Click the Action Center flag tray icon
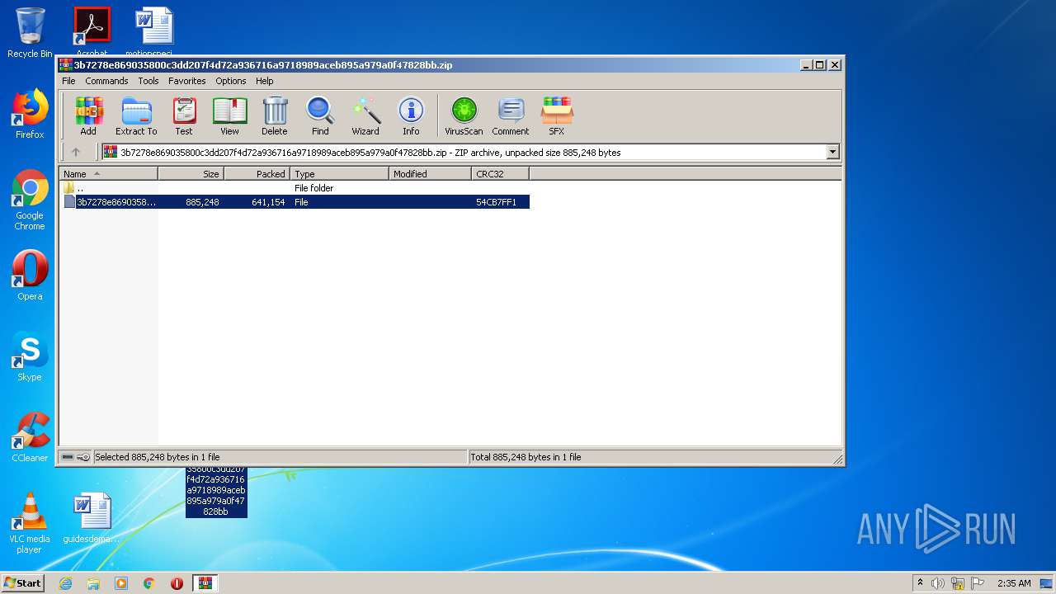Screen dimensions: 1056x594 (978, 583)
